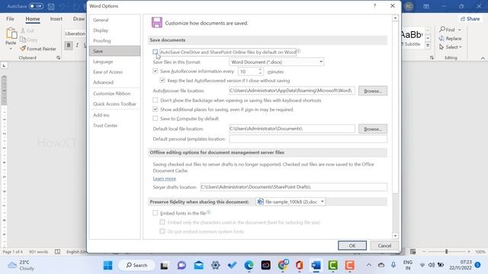Open taskbar Search box
This screenshot has width=488, height=274.
point(136,266)
